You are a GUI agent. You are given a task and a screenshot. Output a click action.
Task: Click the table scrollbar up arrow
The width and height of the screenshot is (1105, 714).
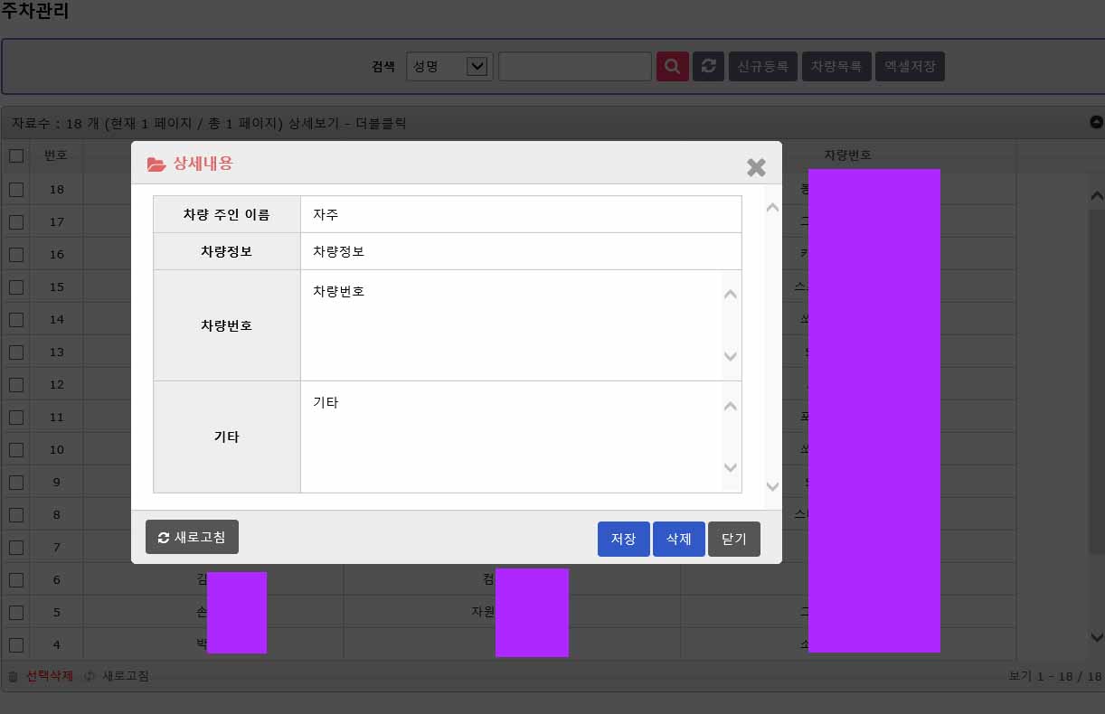(x=1096, y=195)
